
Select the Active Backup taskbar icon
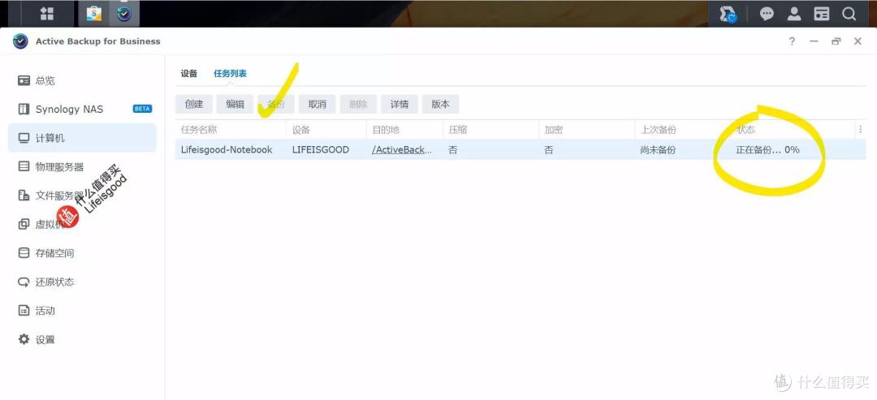click(x=124, y=14)
